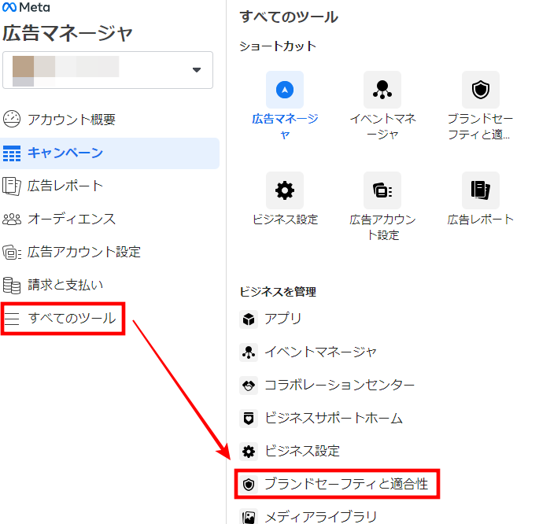Open コラボレーションセンター list item
Screen dimensions: 539x524
coord(340,385)
